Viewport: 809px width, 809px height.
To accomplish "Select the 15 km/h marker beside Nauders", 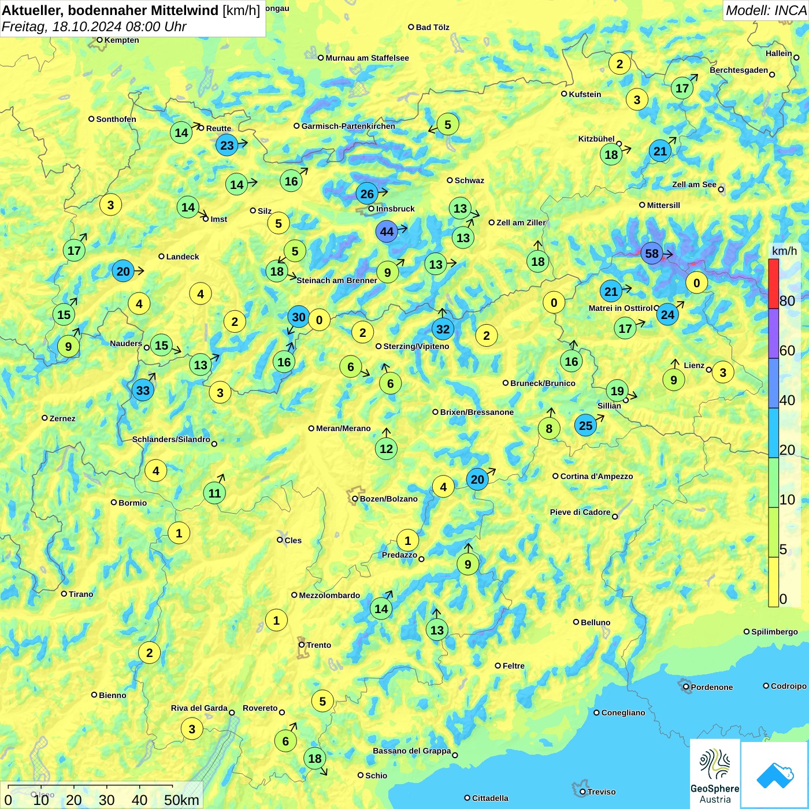I will (x=161, y=346).
